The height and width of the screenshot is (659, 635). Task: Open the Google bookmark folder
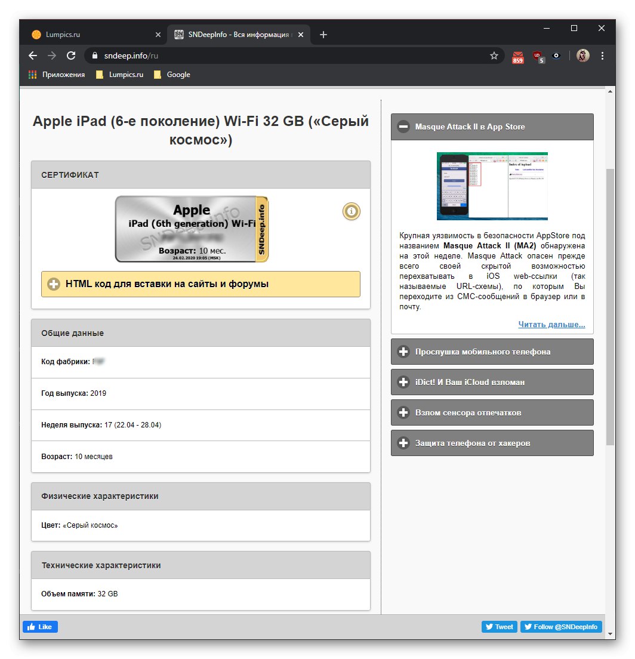click(172, 75)
